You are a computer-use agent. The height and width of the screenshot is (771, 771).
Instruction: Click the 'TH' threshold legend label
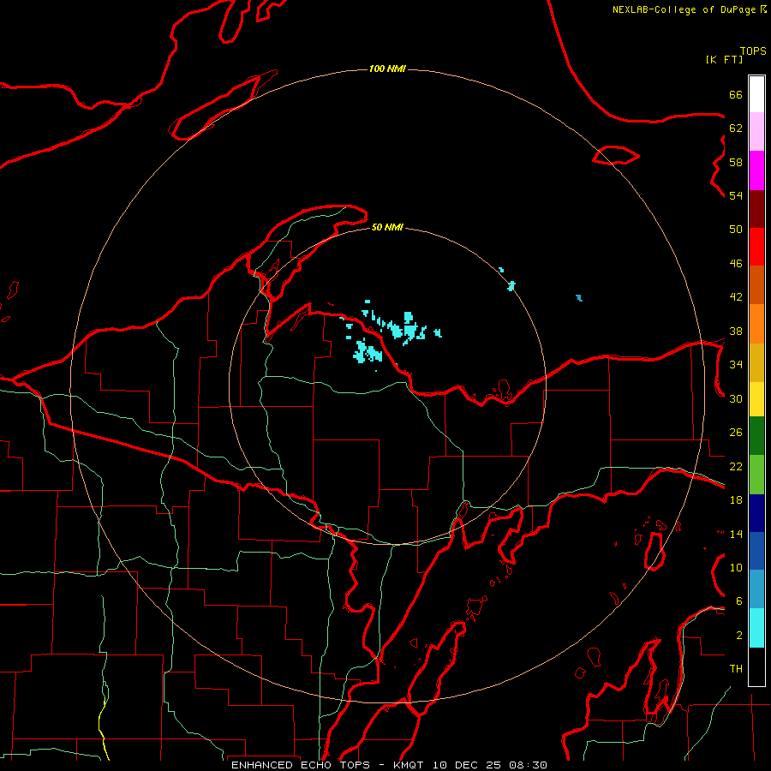(736, 669)
